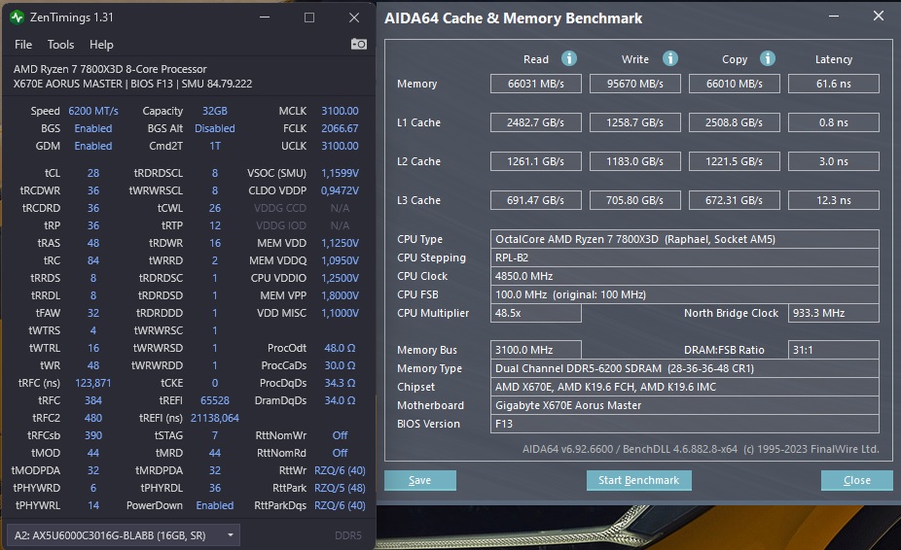Open the File menu in ZenTimings

point(23,44)
